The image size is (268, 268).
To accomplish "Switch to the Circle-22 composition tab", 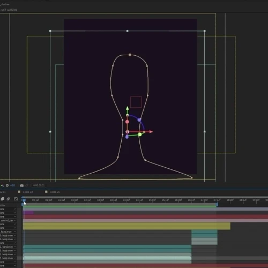I will point(28,192).
